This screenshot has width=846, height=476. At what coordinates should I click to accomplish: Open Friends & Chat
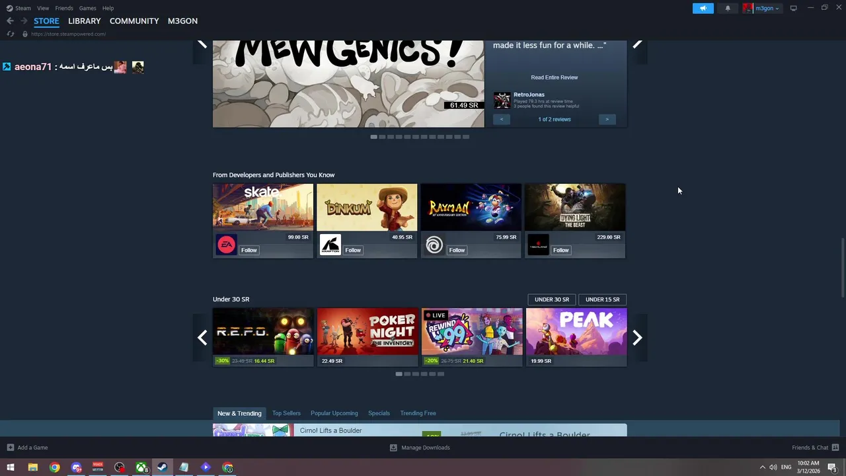(x=816, y=448)
